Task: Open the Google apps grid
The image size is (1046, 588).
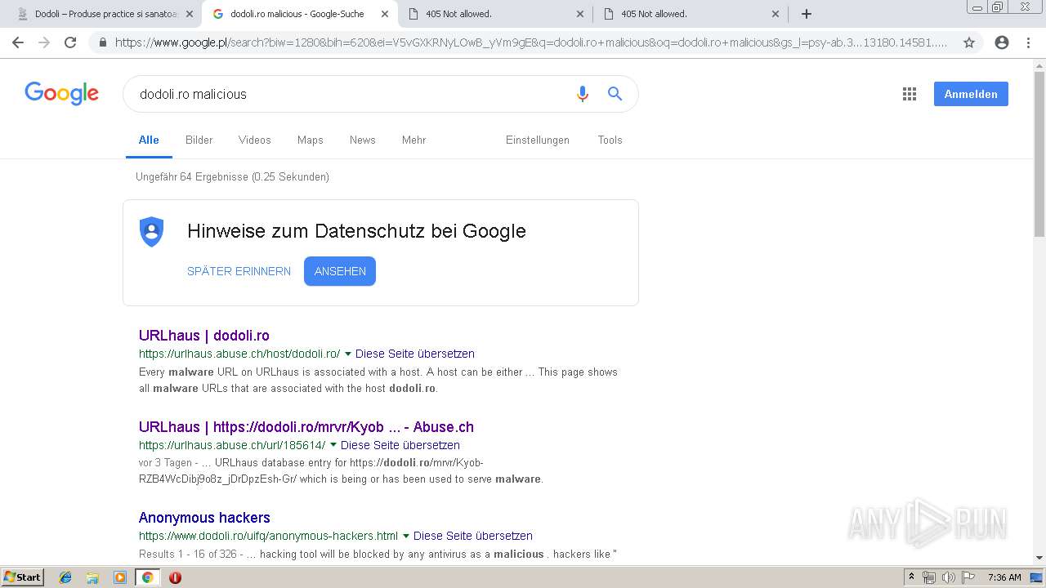Action: click(x=910, y=94)
